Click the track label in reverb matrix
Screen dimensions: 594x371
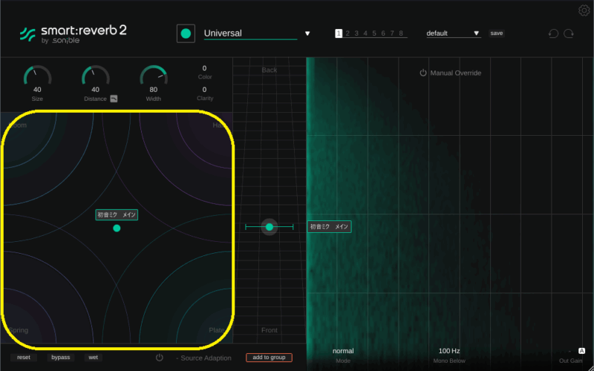[117, 214]
